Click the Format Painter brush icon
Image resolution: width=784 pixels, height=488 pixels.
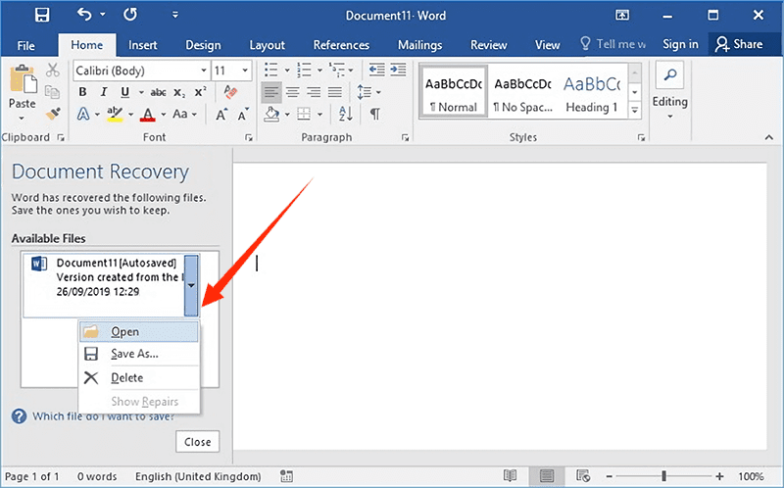(x=54, y=114)
